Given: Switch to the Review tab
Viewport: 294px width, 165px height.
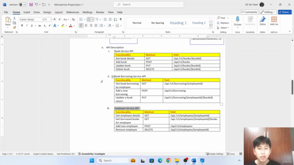Looking at the screenshot, I should 100,12.
